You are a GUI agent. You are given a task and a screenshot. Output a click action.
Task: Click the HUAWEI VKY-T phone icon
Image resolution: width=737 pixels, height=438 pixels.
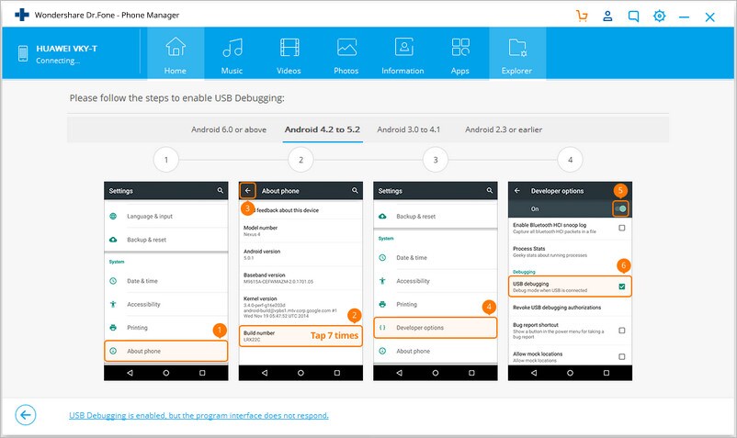point(23,53)
